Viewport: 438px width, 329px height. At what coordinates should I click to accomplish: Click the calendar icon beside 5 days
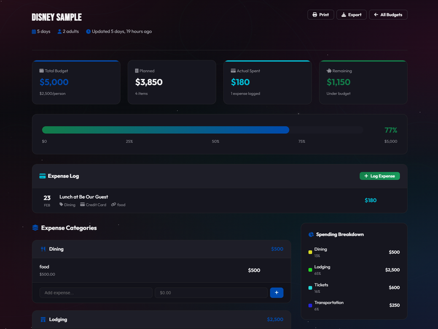click(34, 31)
